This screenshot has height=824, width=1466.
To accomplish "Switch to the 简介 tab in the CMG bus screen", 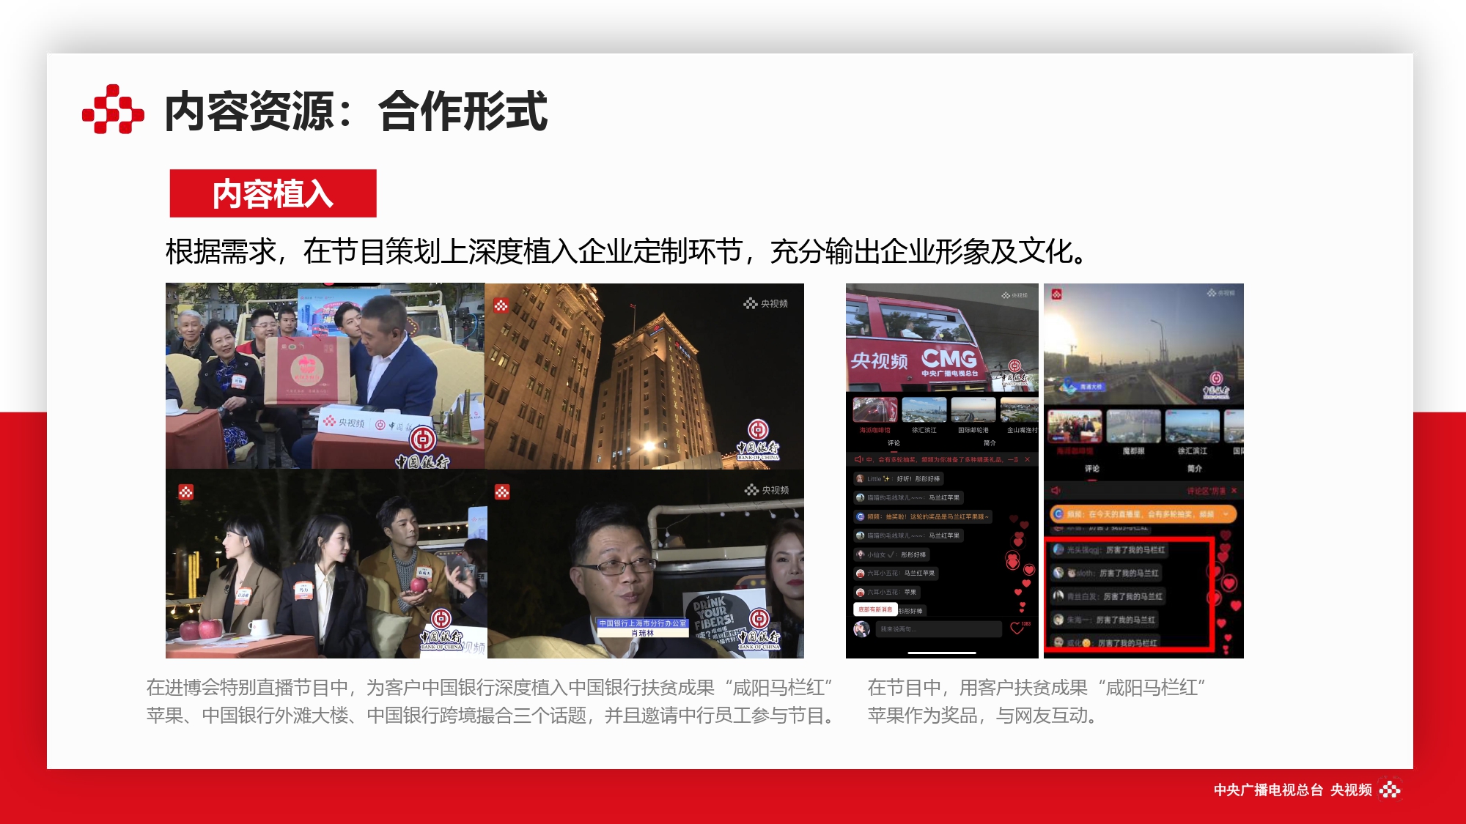I will pos(990,443).
